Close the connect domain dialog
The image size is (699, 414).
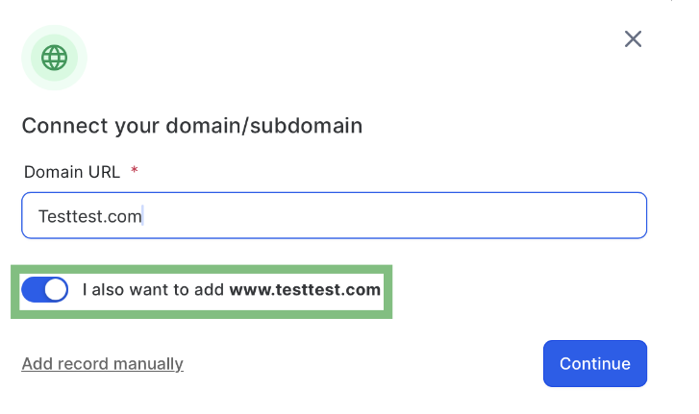click(x=633, y=39)
